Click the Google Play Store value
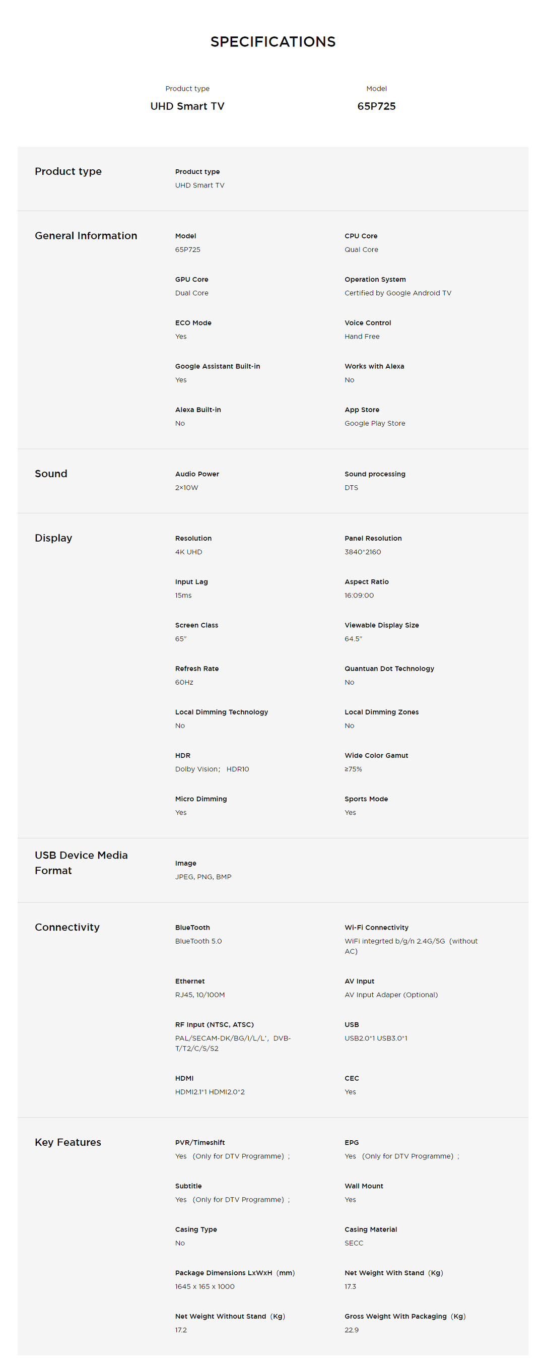This screenshot has width=544, height=1371. coord(374,423)
